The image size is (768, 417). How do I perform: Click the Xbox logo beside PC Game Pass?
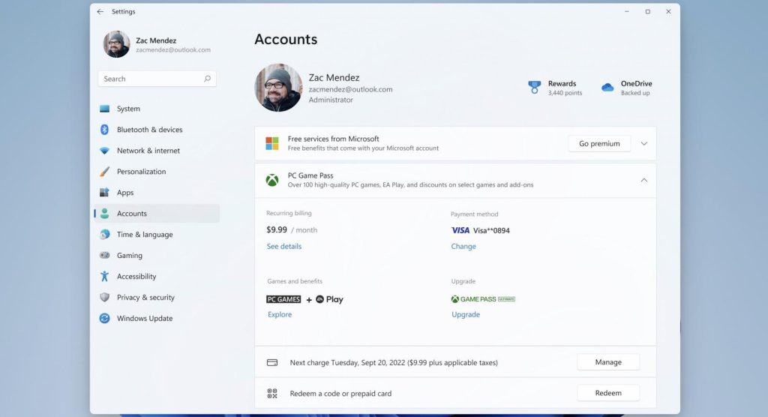click(271, 180)
